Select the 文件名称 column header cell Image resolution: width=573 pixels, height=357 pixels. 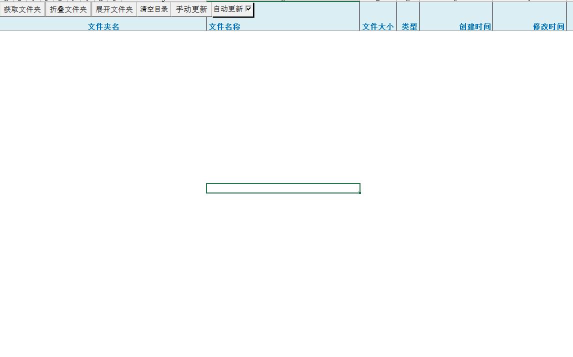(283, 26)
